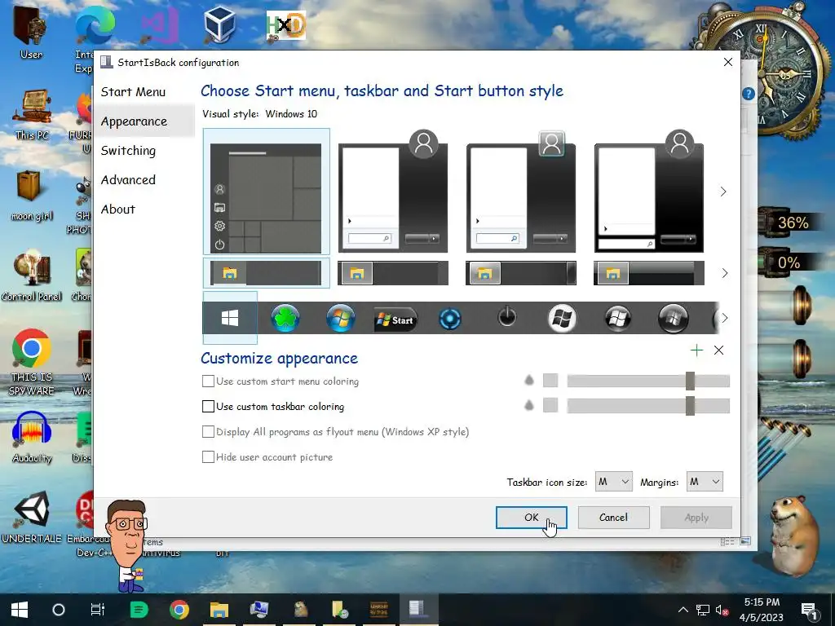Open the network tray icon

point(703,610)
